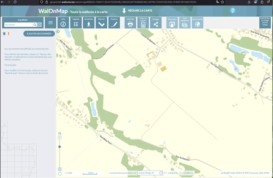Open the Infos tool
This screenshot has width=273, height=178.
(x=63, y=23)
